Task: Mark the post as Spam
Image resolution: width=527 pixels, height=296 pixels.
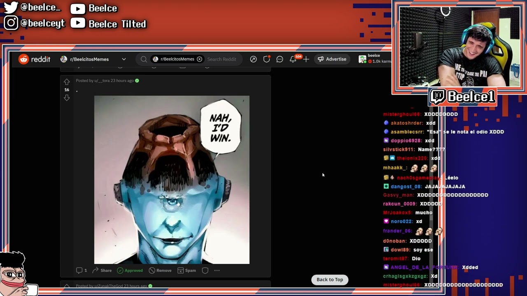Action: [187, 271]
